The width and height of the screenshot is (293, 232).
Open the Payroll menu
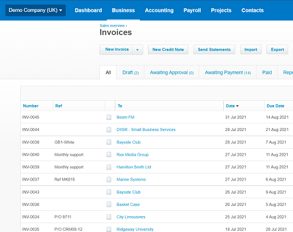[x=192, y=10]
